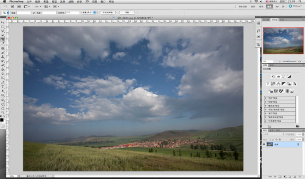The height and width of the screenshot is (179, 305).
Task: Expand the "曝光度"预设 presets group
Action: tap(266, 106)
